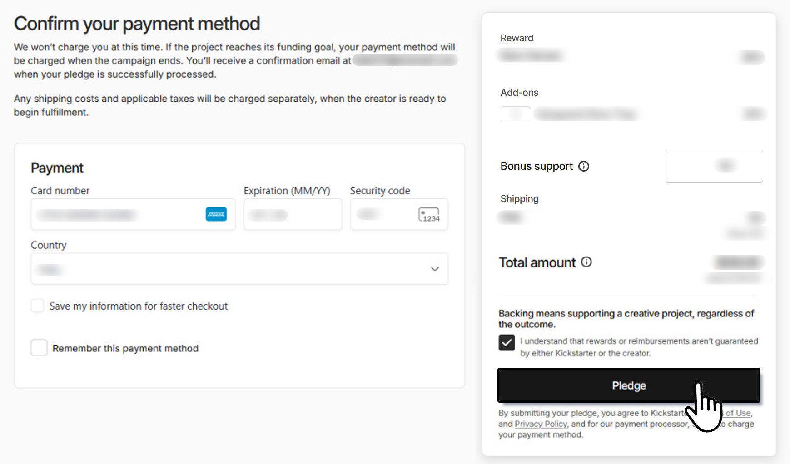Image resolution: width=790 pixels, height=464 pixels.
Task: Click into the Security code field
Action: tap(382, 214)
